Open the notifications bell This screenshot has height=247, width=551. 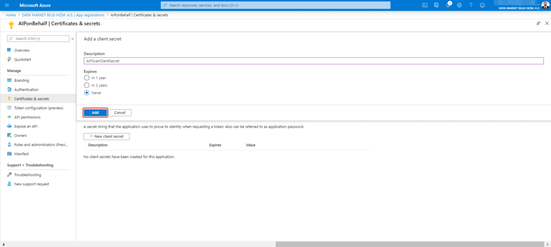click(x=448, y=5)
